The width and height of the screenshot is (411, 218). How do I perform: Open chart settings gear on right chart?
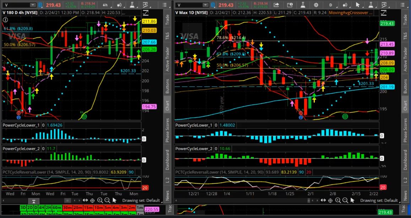[x=316, y=5]
